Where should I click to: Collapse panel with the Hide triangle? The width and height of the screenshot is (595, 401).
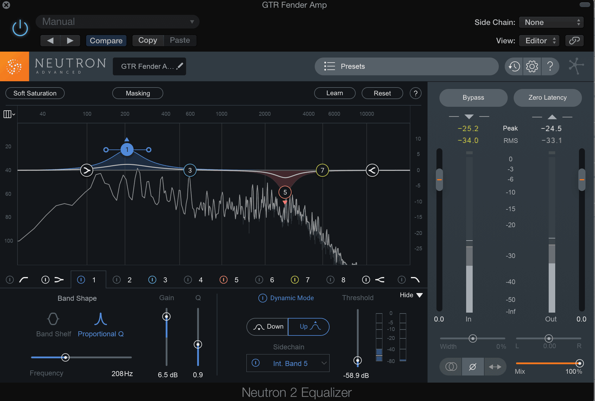[420, 295]
